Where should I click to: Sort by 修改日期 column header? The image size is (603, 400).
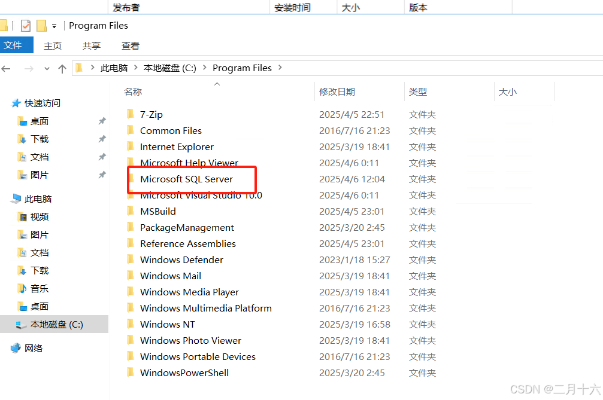point(337,91)
